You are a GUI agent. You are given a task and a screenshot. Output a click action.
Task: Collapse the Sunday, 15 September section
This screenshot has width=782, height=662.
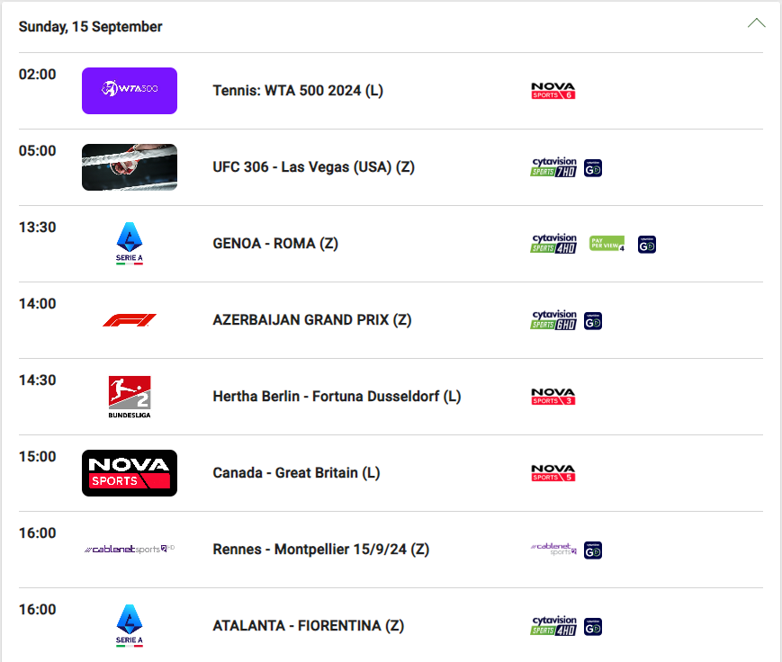coord(756,23)
